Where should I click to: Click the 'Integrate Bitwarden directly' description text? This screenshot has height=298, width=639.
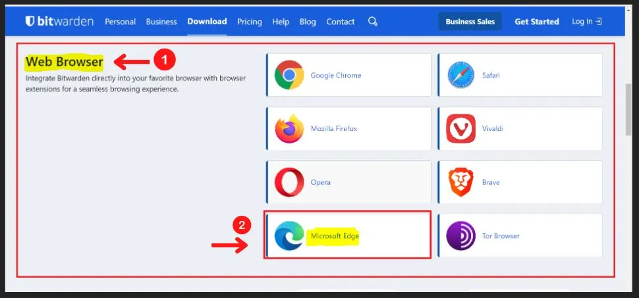point(136,84)
